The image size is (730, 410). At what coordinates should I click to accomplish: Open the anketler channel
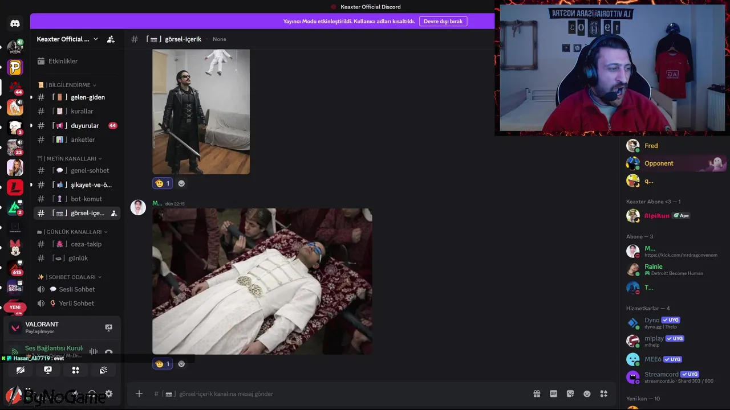[x=77, y=140]
